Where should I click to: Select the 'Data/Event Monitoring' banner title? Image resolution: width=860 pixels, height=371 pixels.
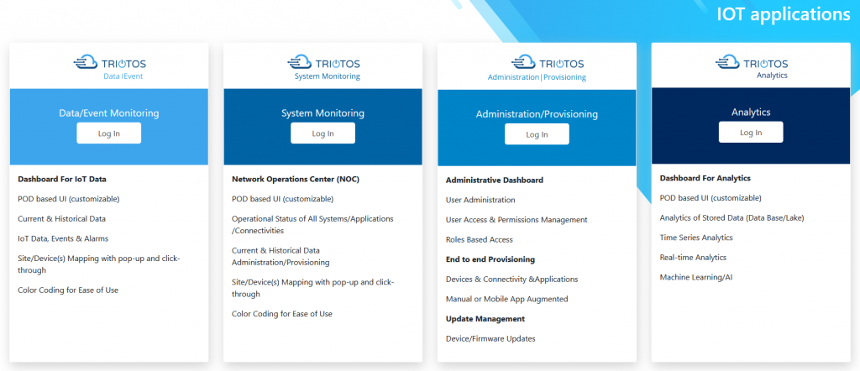pyautogui.click(x=109, y=113)
